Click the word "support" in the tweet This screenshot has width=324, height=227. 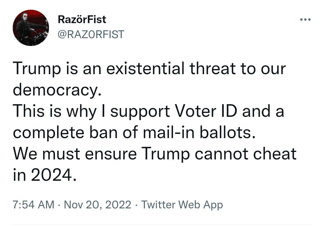141,112
